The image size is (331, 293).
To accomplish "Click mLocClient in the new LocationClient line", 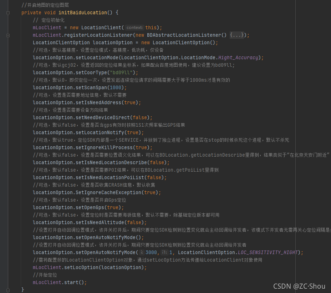I will pos(47,28).
